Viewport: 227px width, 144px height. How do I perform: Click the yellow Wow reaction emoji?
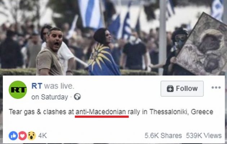click(32, 136)
